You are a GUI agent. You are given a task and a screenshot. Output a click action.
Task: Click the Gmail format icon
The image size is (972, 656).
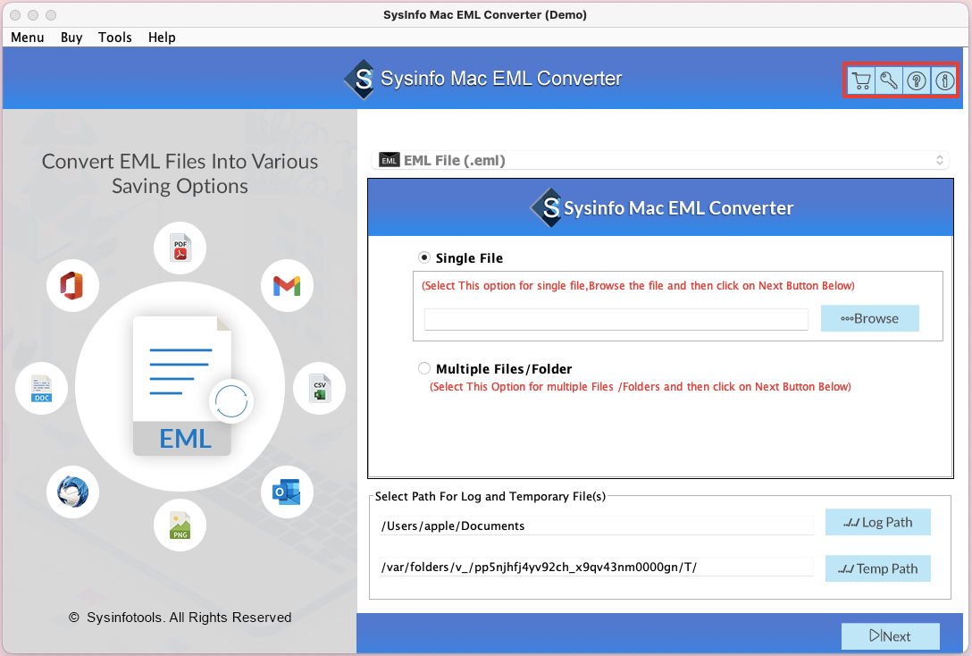coord(287,286)
